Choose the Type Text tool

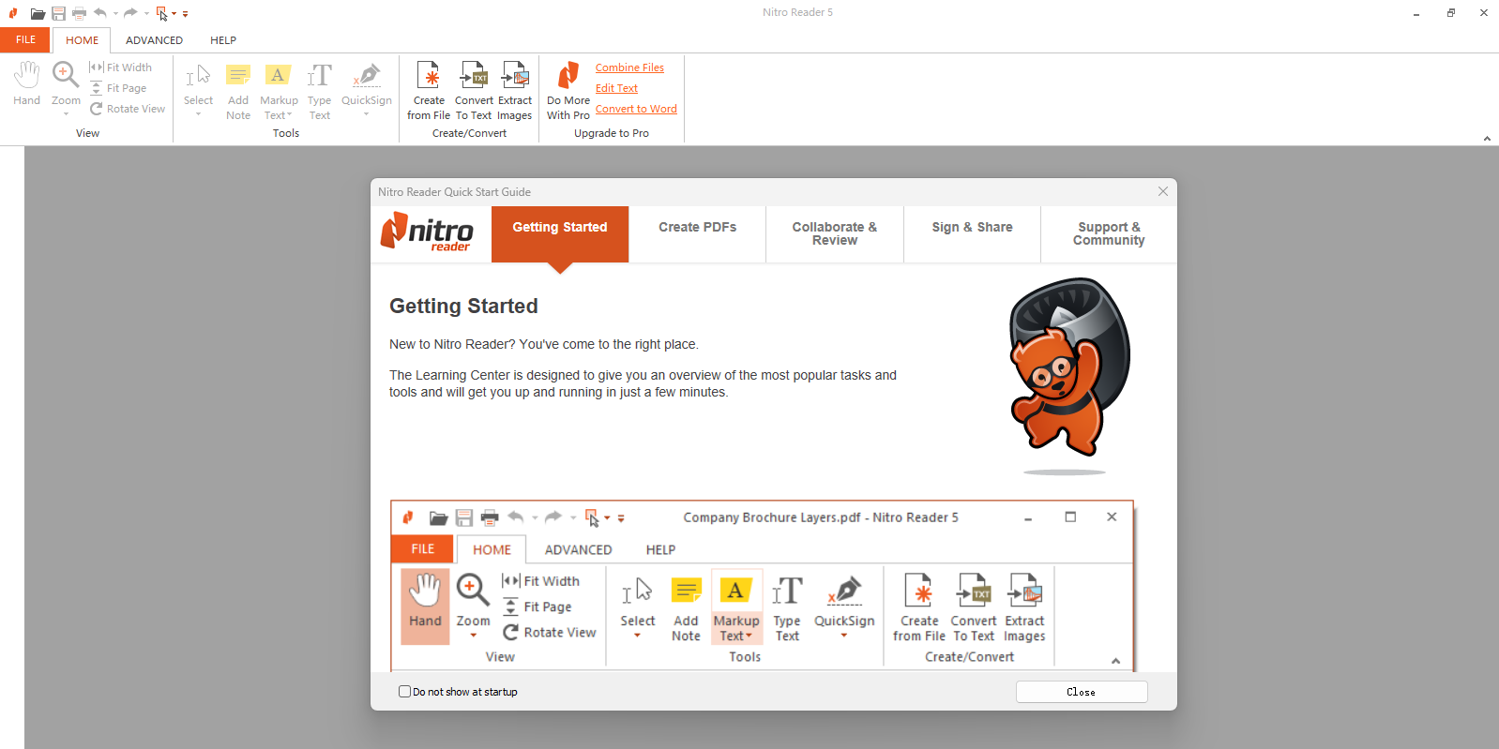[319, 76]
